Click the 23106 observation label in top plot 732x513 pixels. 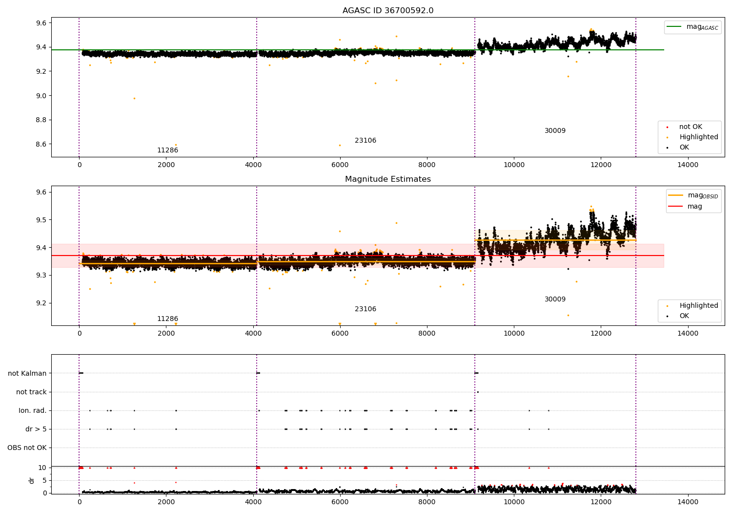(366, 141)
